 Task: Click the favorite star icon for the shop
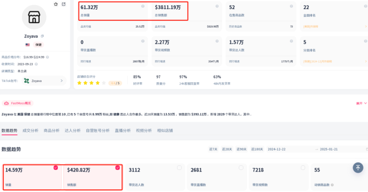(x=56, y=4)
